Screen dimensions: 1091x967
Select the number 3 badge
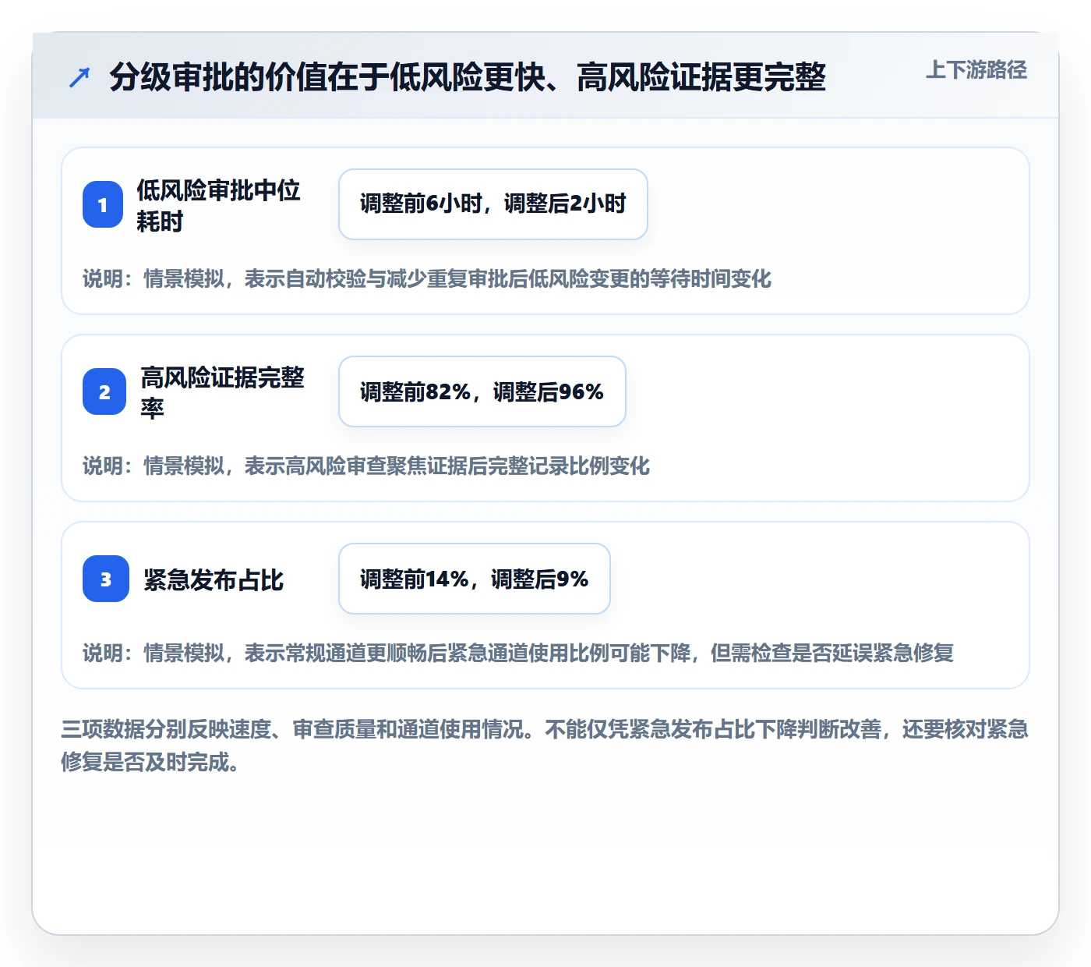(106, 579)
